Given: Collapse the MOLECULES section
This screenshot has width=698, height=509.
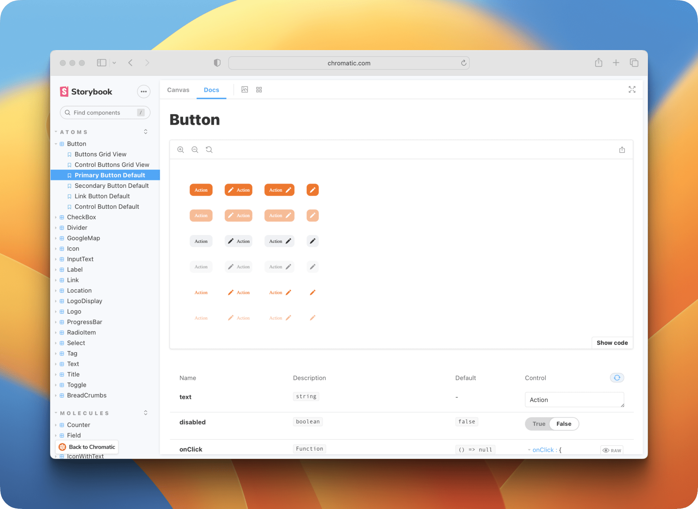Looking at the screenshot, I should [56, 413].
